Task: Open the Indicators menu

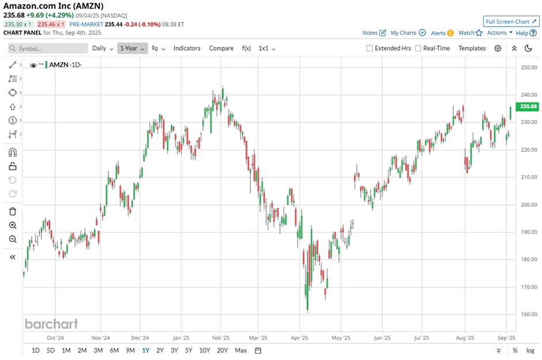Action: point(187,48)
